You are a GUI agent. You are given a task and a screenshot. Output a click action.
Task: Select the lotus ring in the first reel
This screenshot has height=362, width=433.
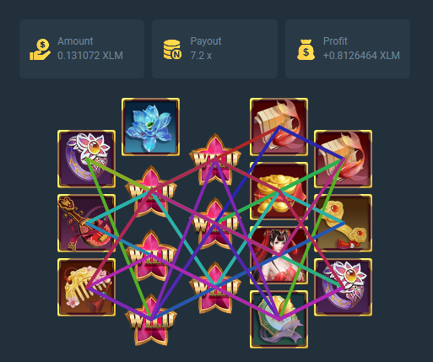[x=86, y=159]
